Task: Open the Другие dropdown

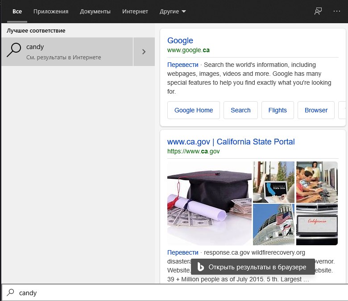Action: pyautogui.click(x=173, y=11)
